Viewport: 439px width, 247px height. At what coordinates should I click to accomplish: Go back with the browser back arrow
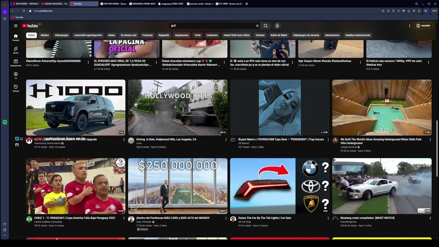(12, 11)
